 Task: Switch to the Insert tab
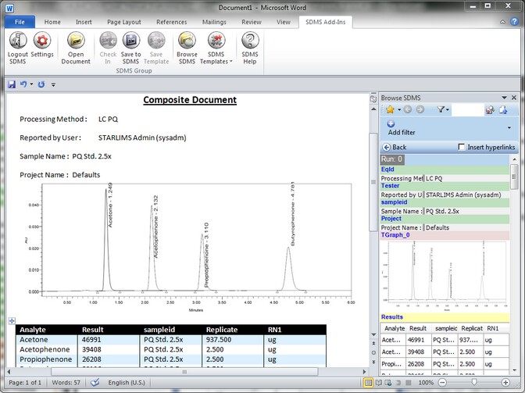(84, 22)
